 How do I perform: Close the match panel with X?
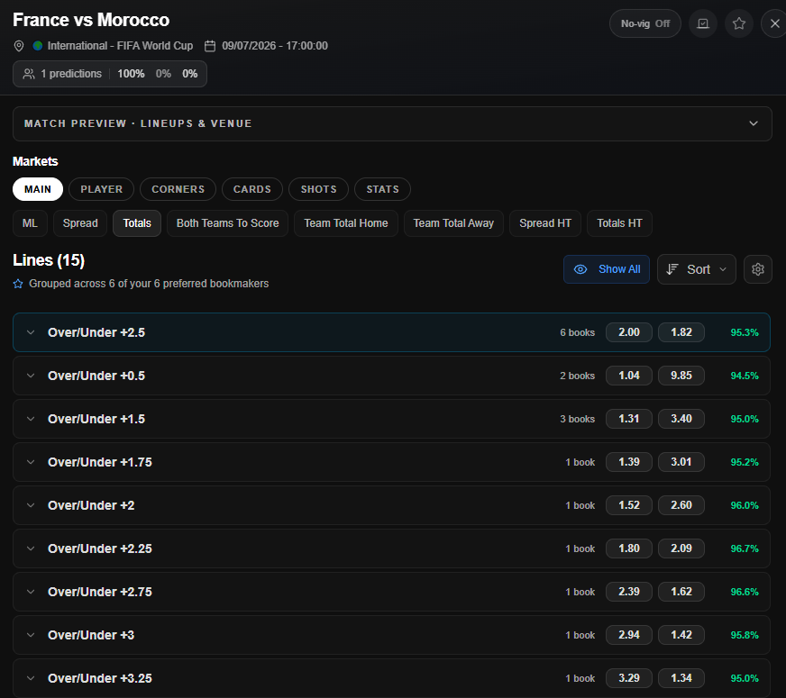coord(774,23)
